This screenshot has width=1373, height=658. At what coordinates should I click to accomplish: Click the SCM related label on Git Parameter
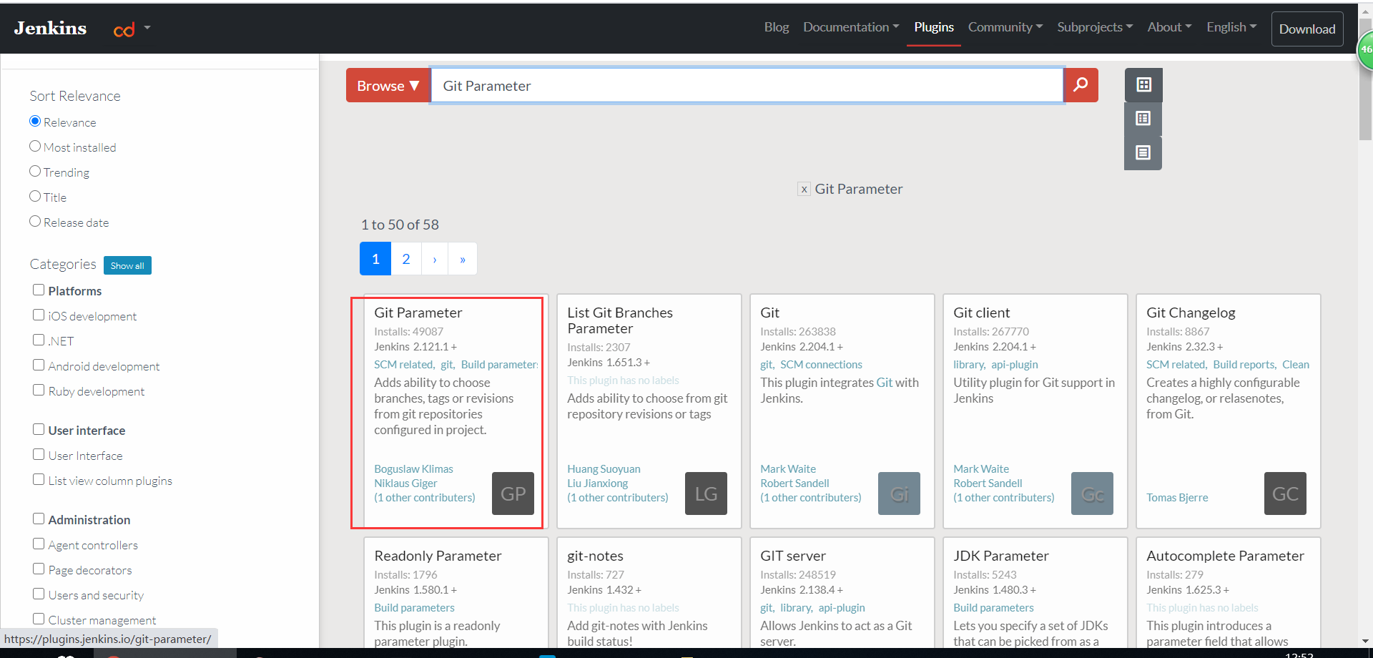(404, 365)
